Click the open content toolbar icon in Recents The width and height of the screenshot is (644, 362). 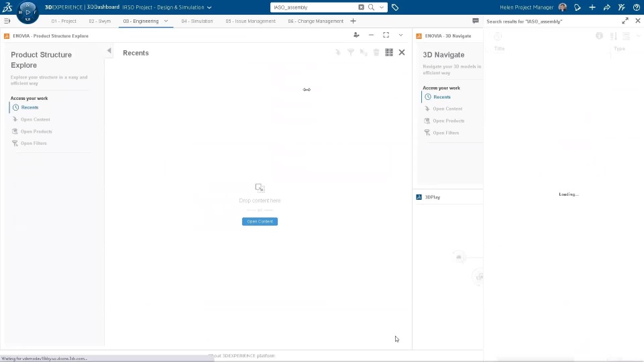pyautogui.click(x=338, y=52)
